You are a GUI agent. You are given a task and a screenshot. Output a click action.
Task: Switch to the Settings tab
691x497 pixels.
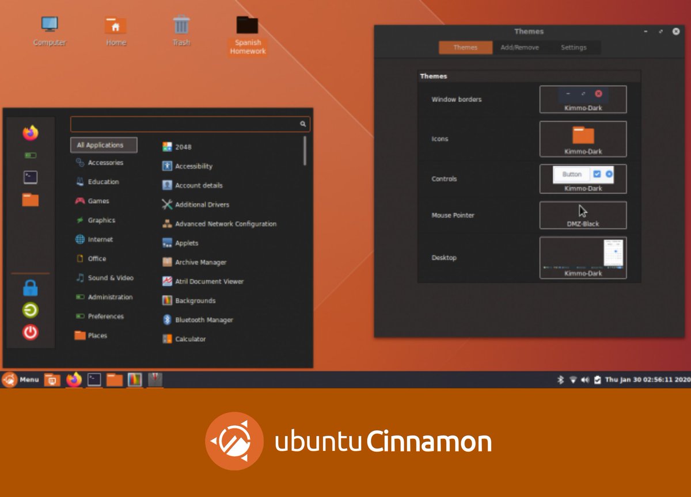(x=574, y=48)
